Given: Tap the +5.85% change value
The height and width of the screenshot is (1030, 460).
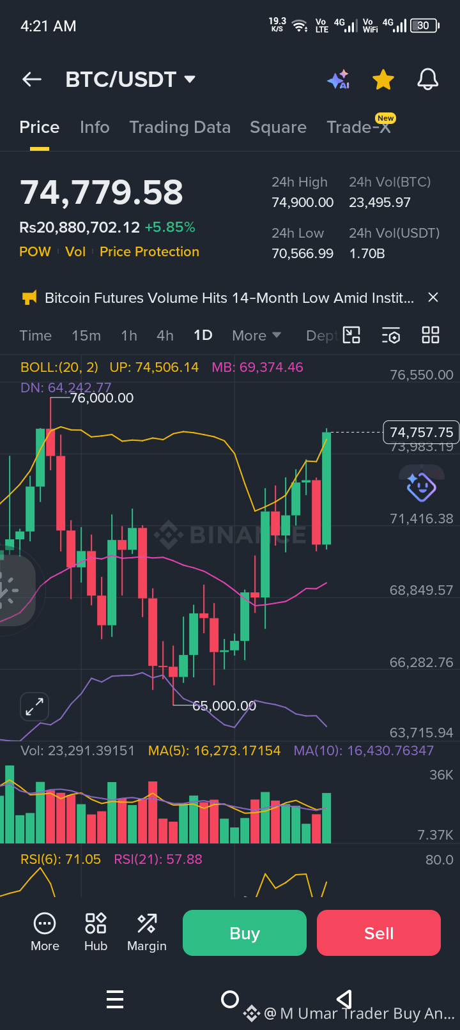Looking at the screenshot, I should click(x=170, y=227).
